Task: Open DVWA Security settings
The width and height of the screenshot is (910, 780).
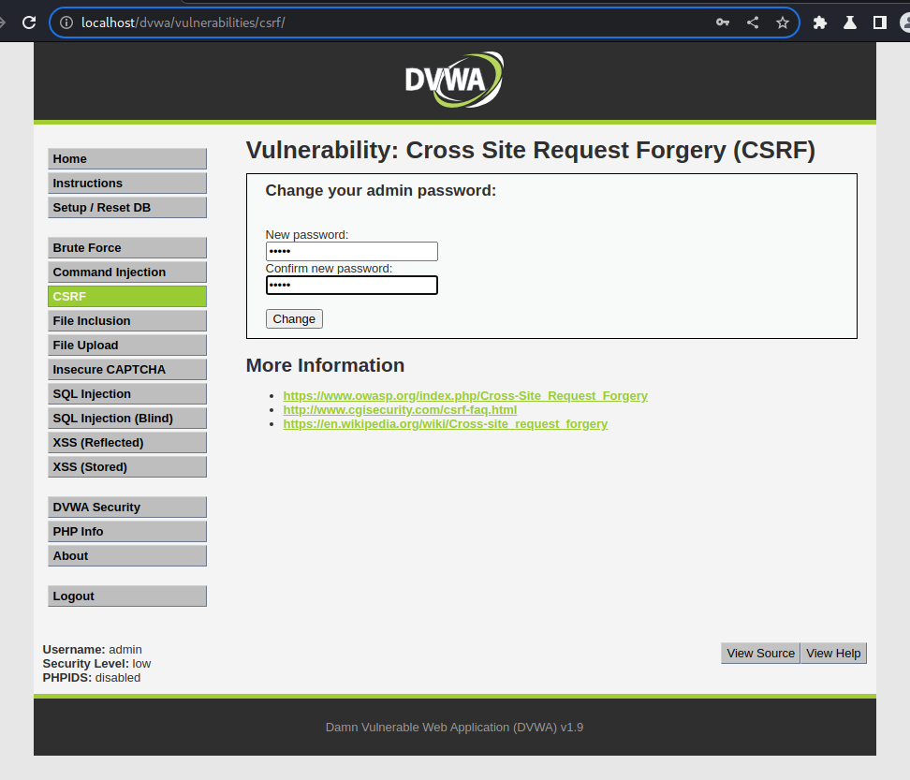Action: tap(127, 508)
